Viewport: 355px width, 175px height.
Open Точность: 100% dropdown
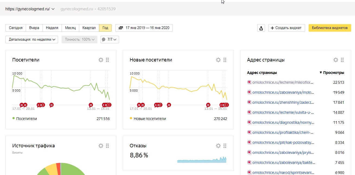(79, 40)
